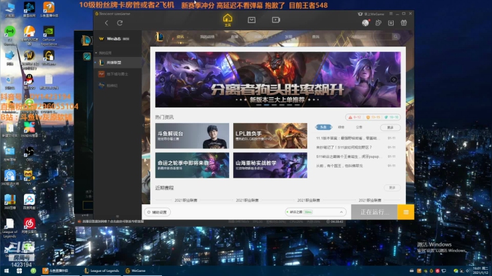Open the WeGame gift box icon
This screenshot has width=492, height=276.
tap(404, 23)
